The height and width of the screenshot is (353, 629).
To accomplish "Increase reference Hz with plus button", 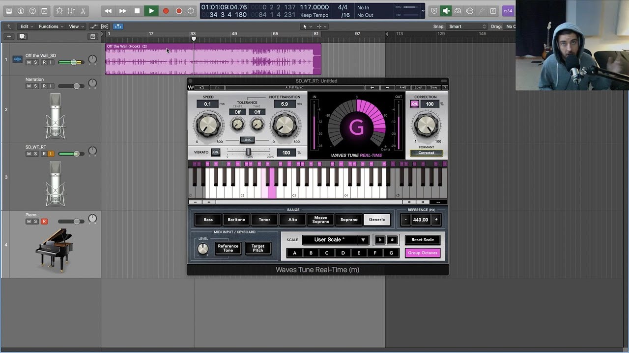I will 436,220.
